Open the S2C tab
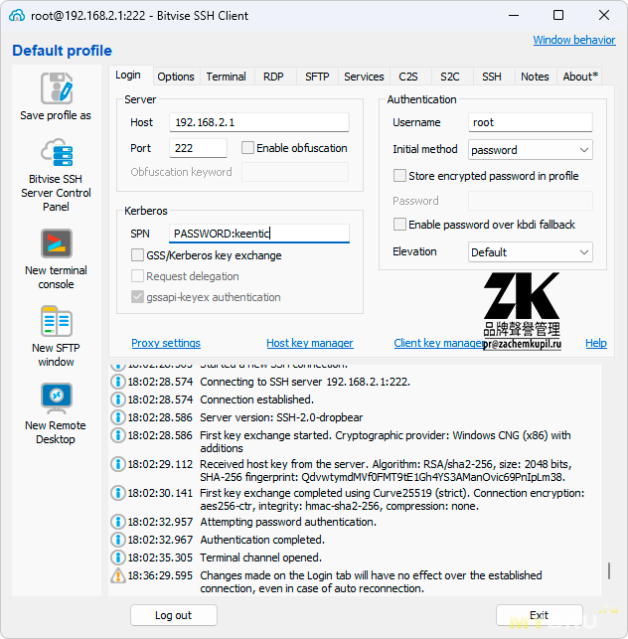 click(x=450, y=77)
